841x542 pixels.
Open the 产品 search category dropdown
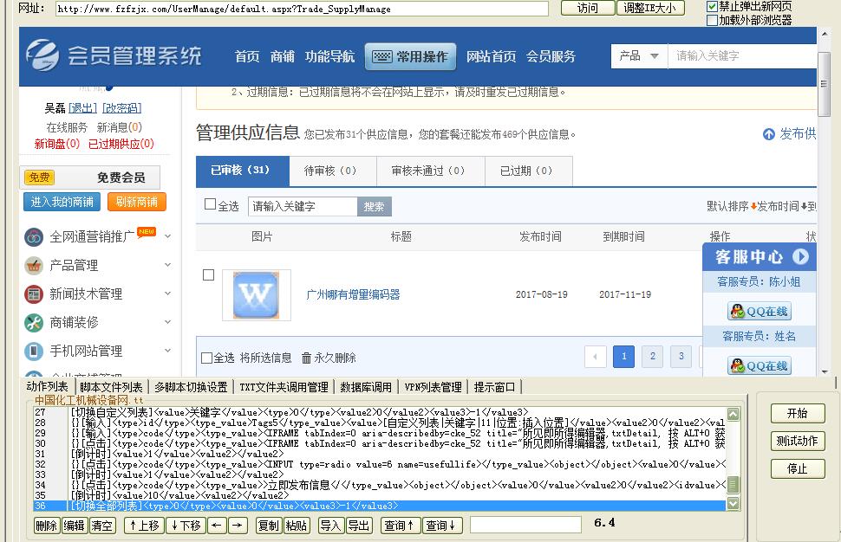pos(639,55)
